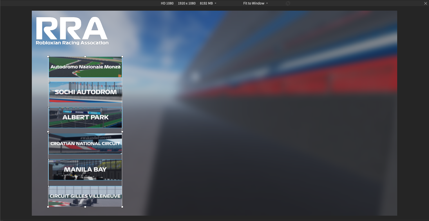429x221 pixels.
Task: Select the Manila Bay banner
Action: 85,170
